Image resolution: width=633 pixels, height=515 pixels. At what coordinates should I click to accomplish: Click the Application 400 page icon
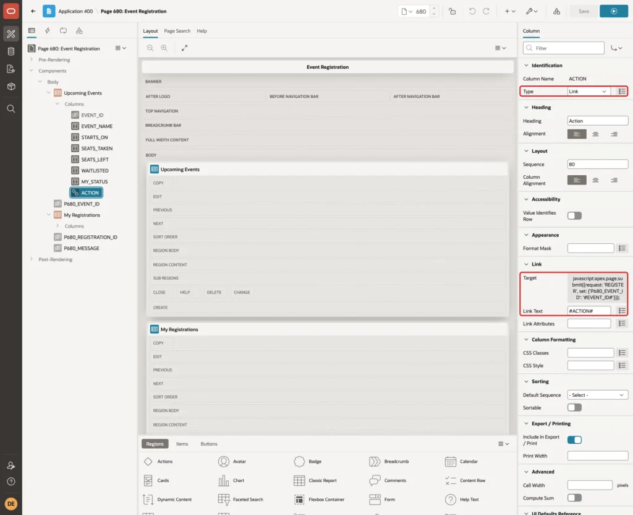click(49, 11)
